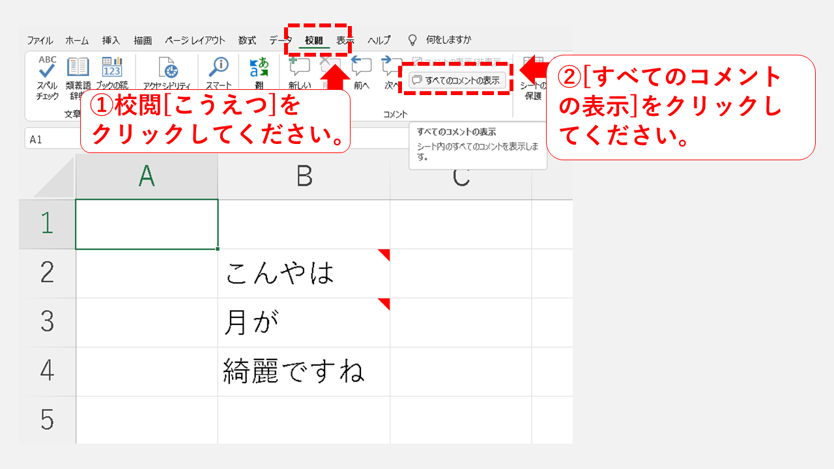
Task: Open the 類義語辞典 (thesaurus) tool
Action: pyautogui.click(x=78, y=72)
